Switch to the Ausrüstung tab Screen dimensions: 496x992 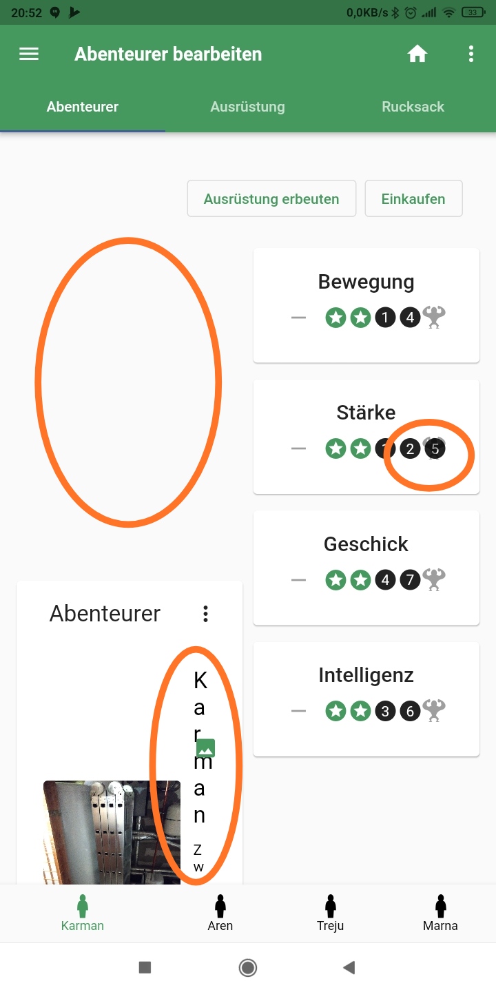(247, 107)
